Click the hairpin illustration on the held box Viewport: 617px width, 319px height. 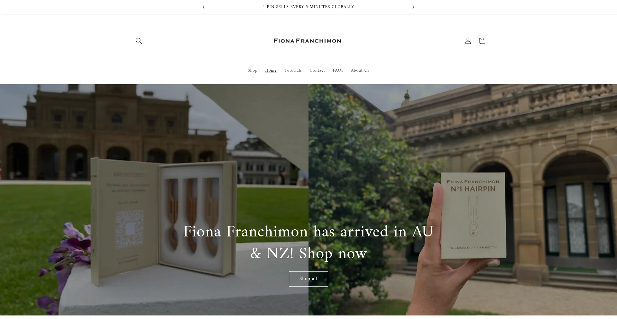472,217
